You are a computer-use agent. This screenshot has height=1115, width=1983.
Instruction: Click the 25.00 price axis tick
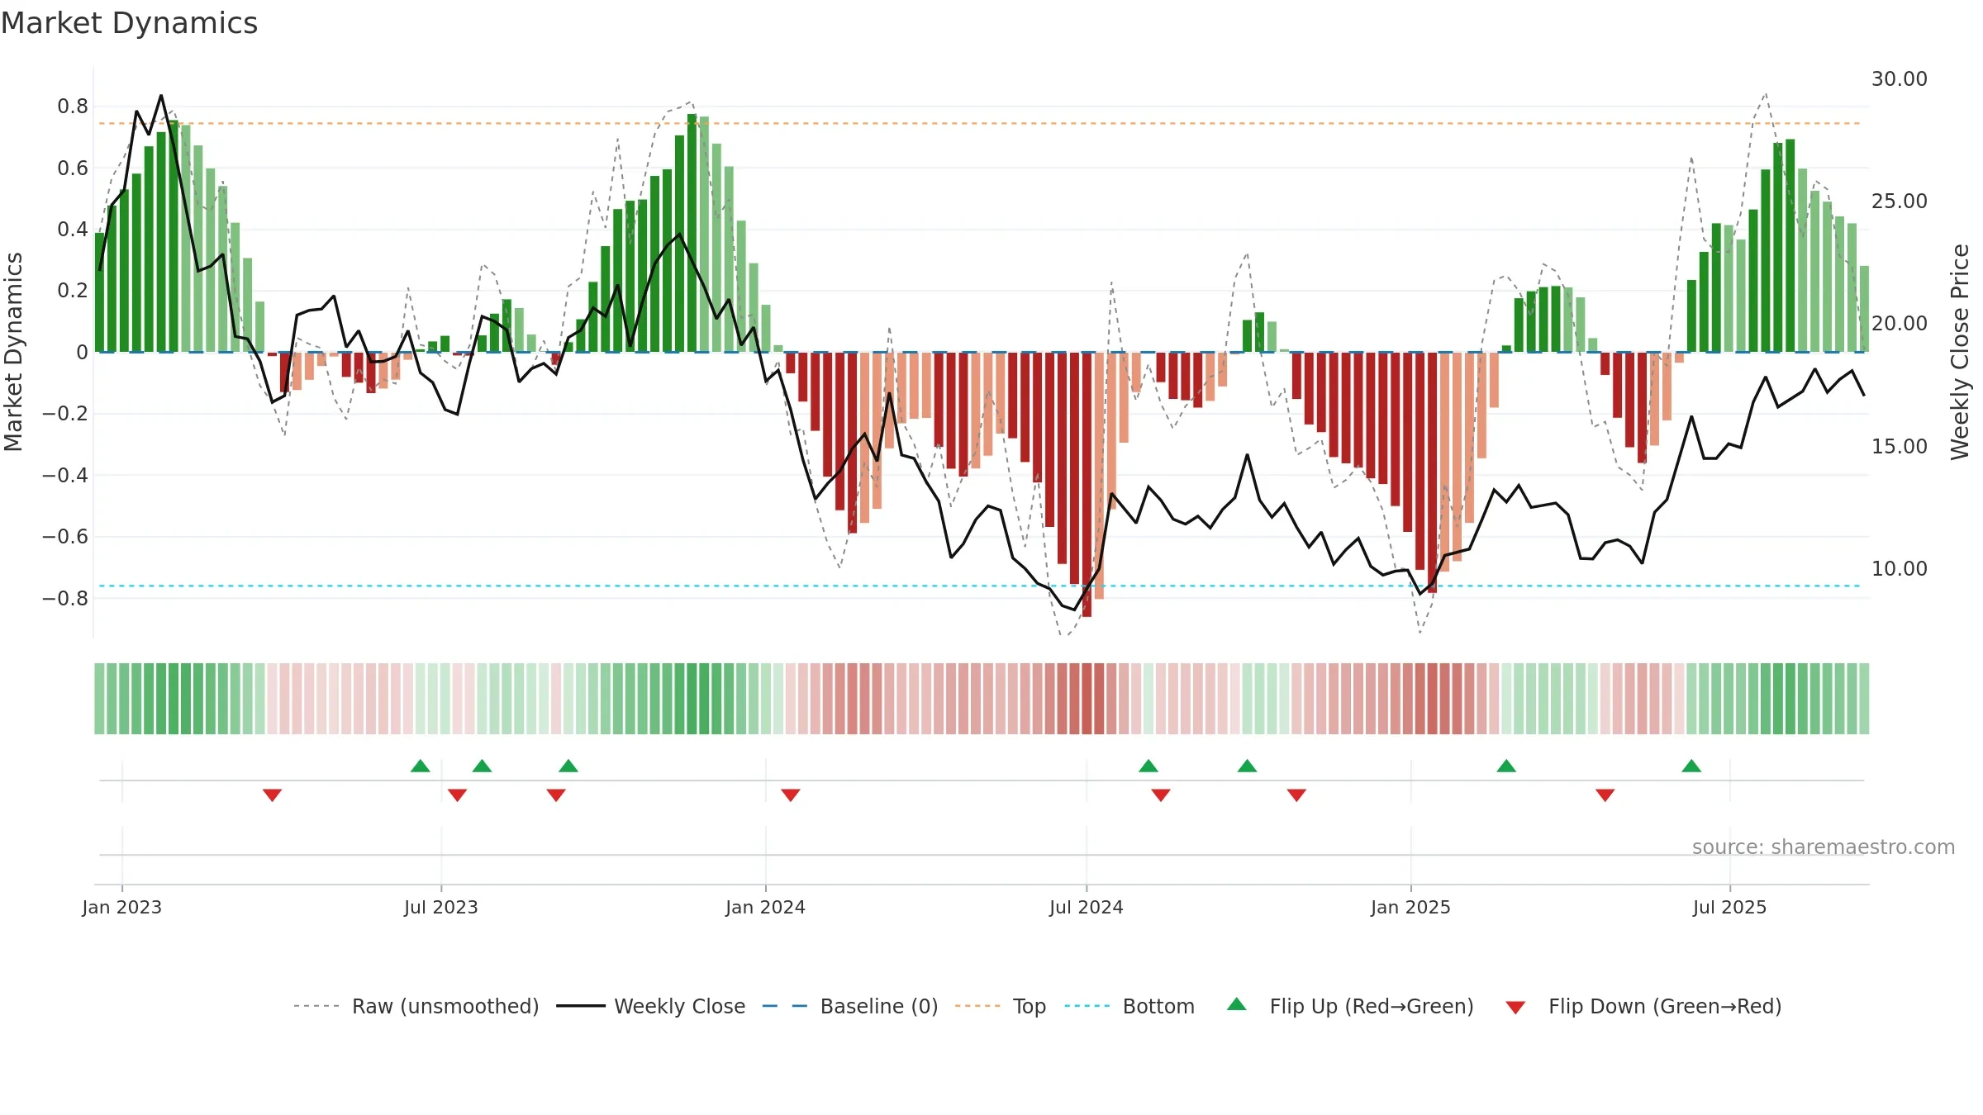[x=1900, y=201]
